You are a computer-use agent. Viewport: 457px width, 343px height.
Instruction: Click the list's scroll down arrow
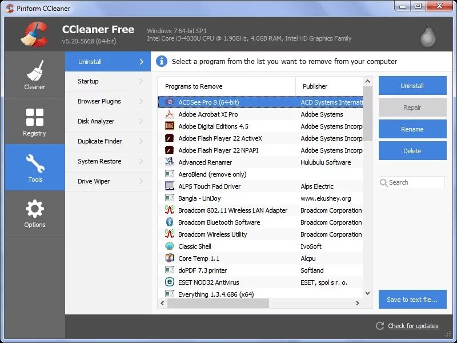pyautogui.click(x=367, y=293)
